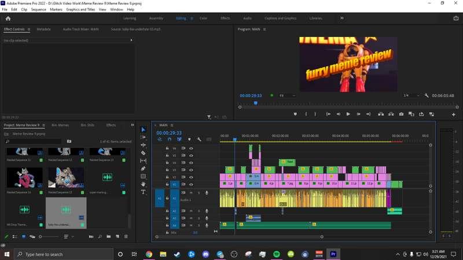Click Windows taskbar search box
The height and width of the screenshot is (260, 463).
(x=64, y=254)
